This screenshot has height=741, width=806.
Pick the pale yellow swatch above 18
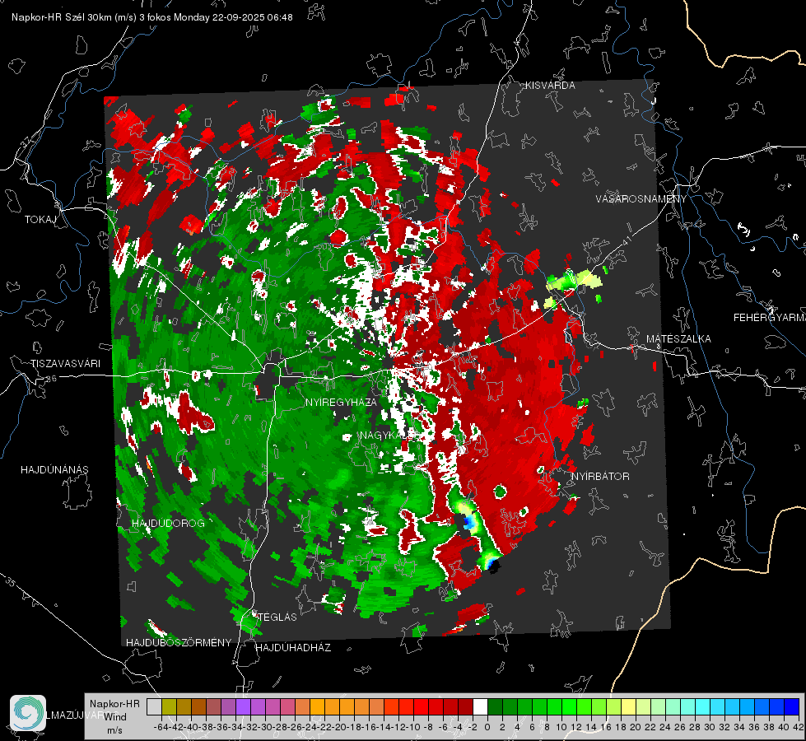tap(629, 707)
